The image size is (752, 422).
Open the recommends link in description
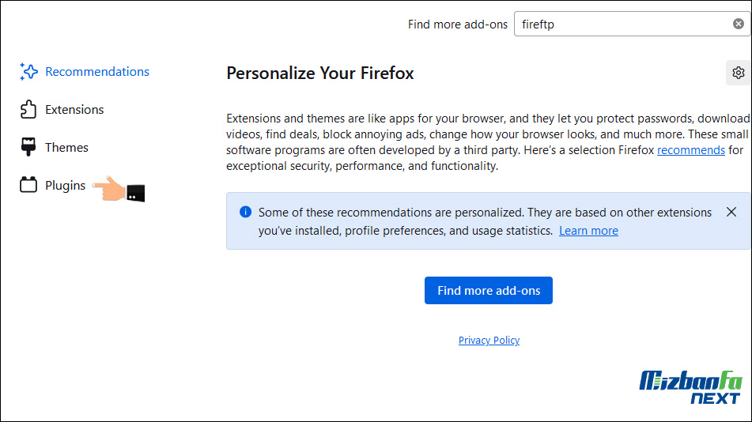pyautogui.click(x=690, y=150)
